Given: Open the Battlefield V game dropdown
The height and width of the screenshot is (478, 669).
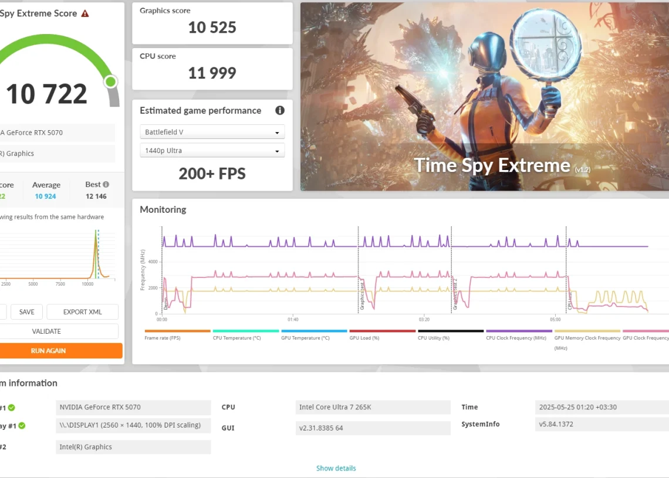Looking at the screenshot, I should [212, 132].
